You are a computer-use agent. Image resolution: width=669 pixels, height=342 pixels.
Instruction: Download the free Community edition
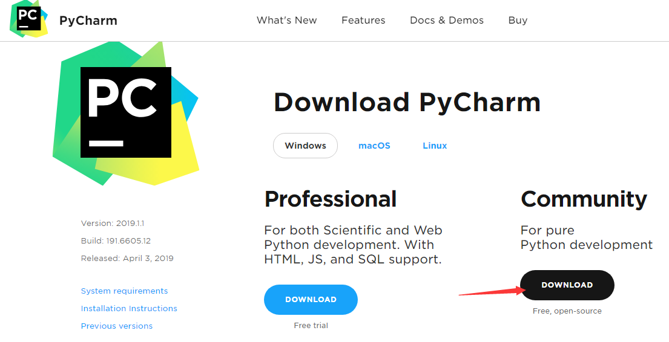(x=567, y=285)
